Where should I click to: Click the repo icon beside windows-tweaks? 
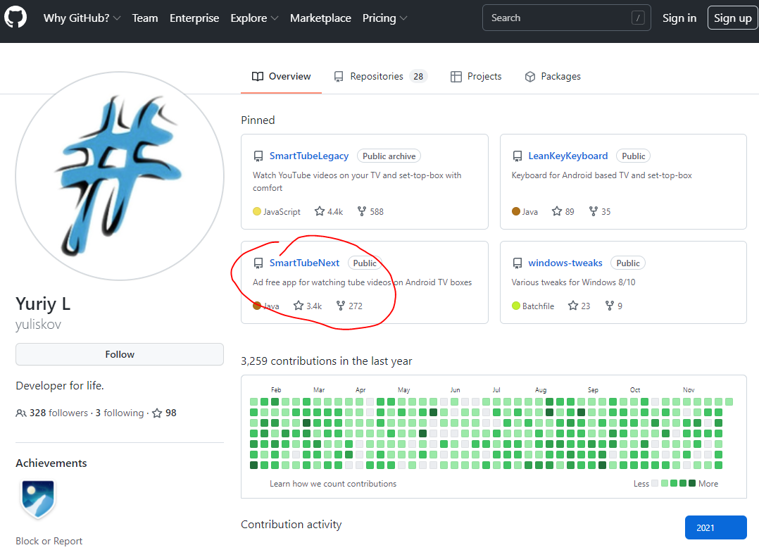(517, 263)
